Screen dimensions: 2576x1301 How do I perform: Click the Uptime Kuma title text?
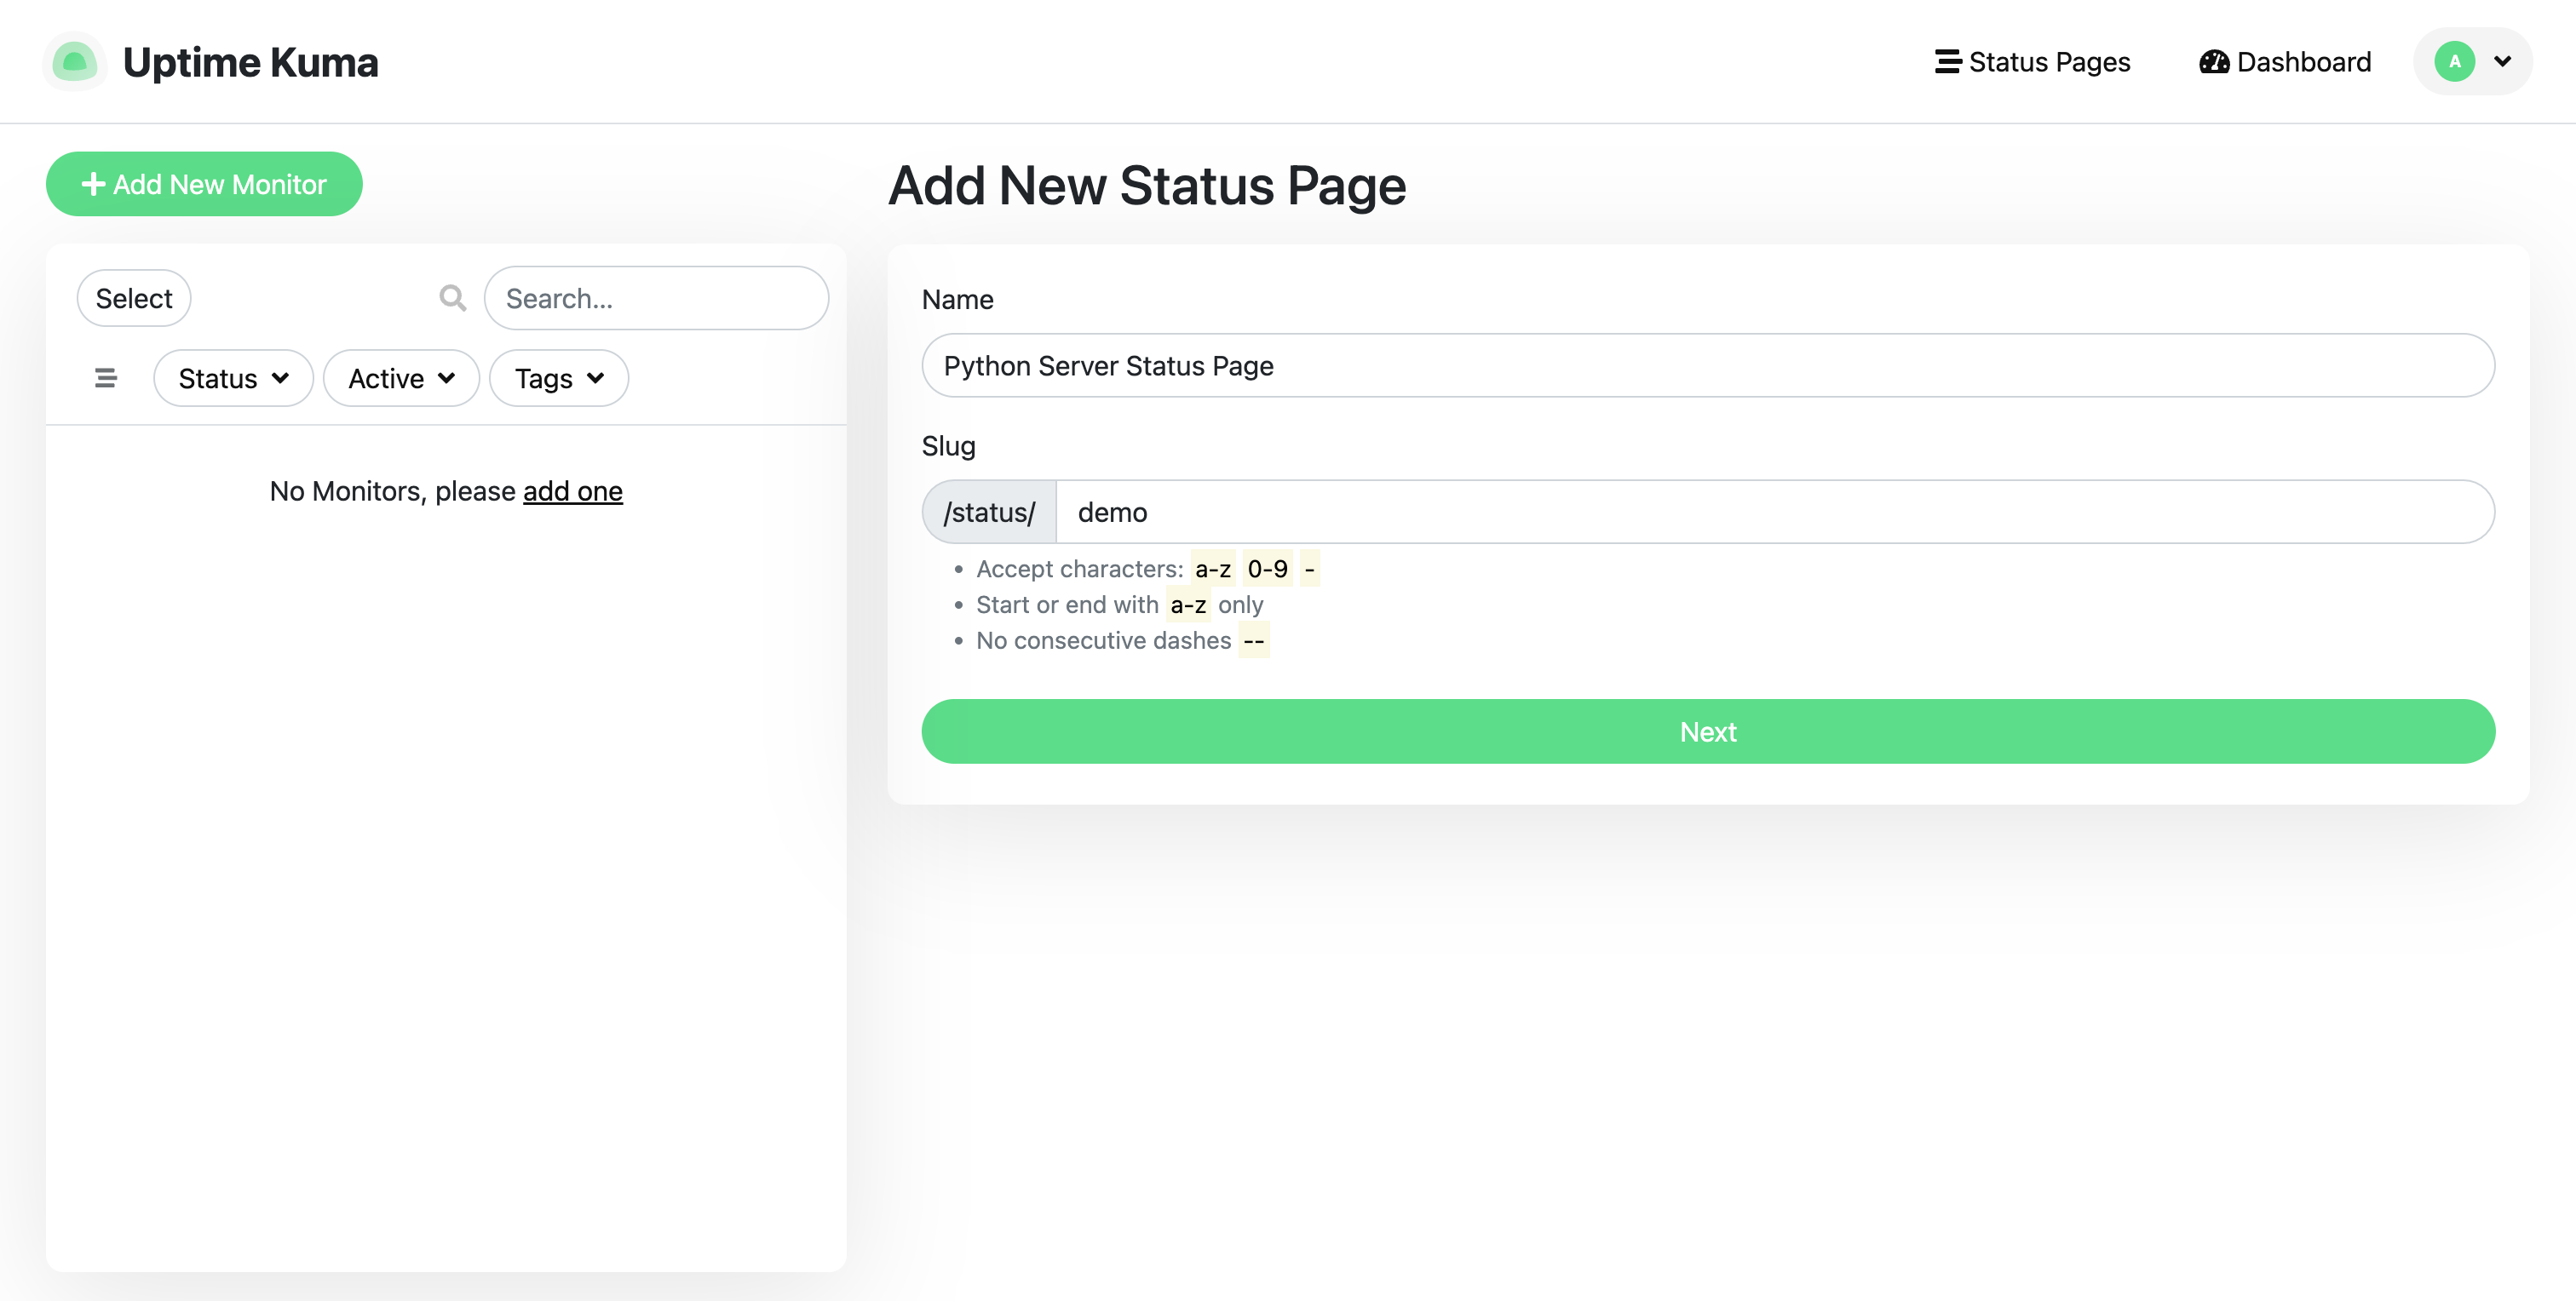(250, 62)
